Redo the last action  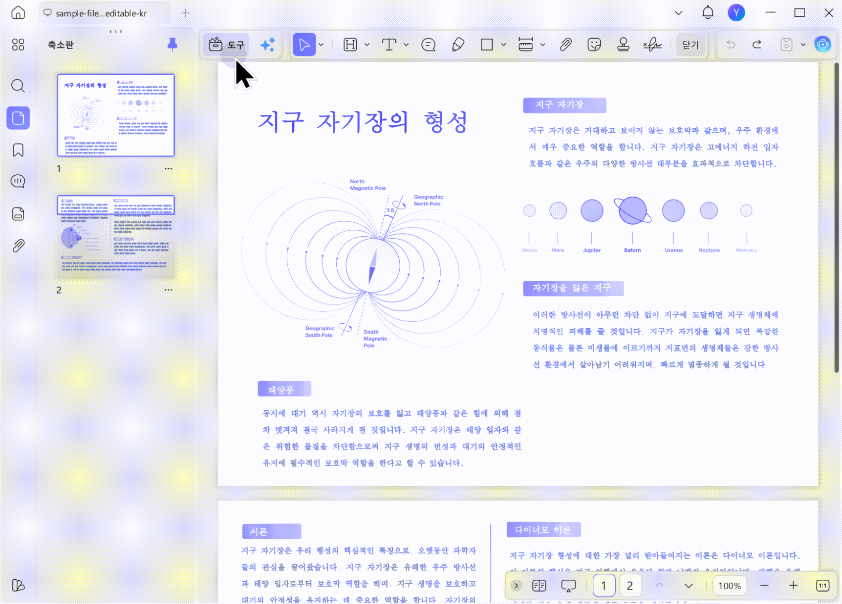click(x=757, y=45)
